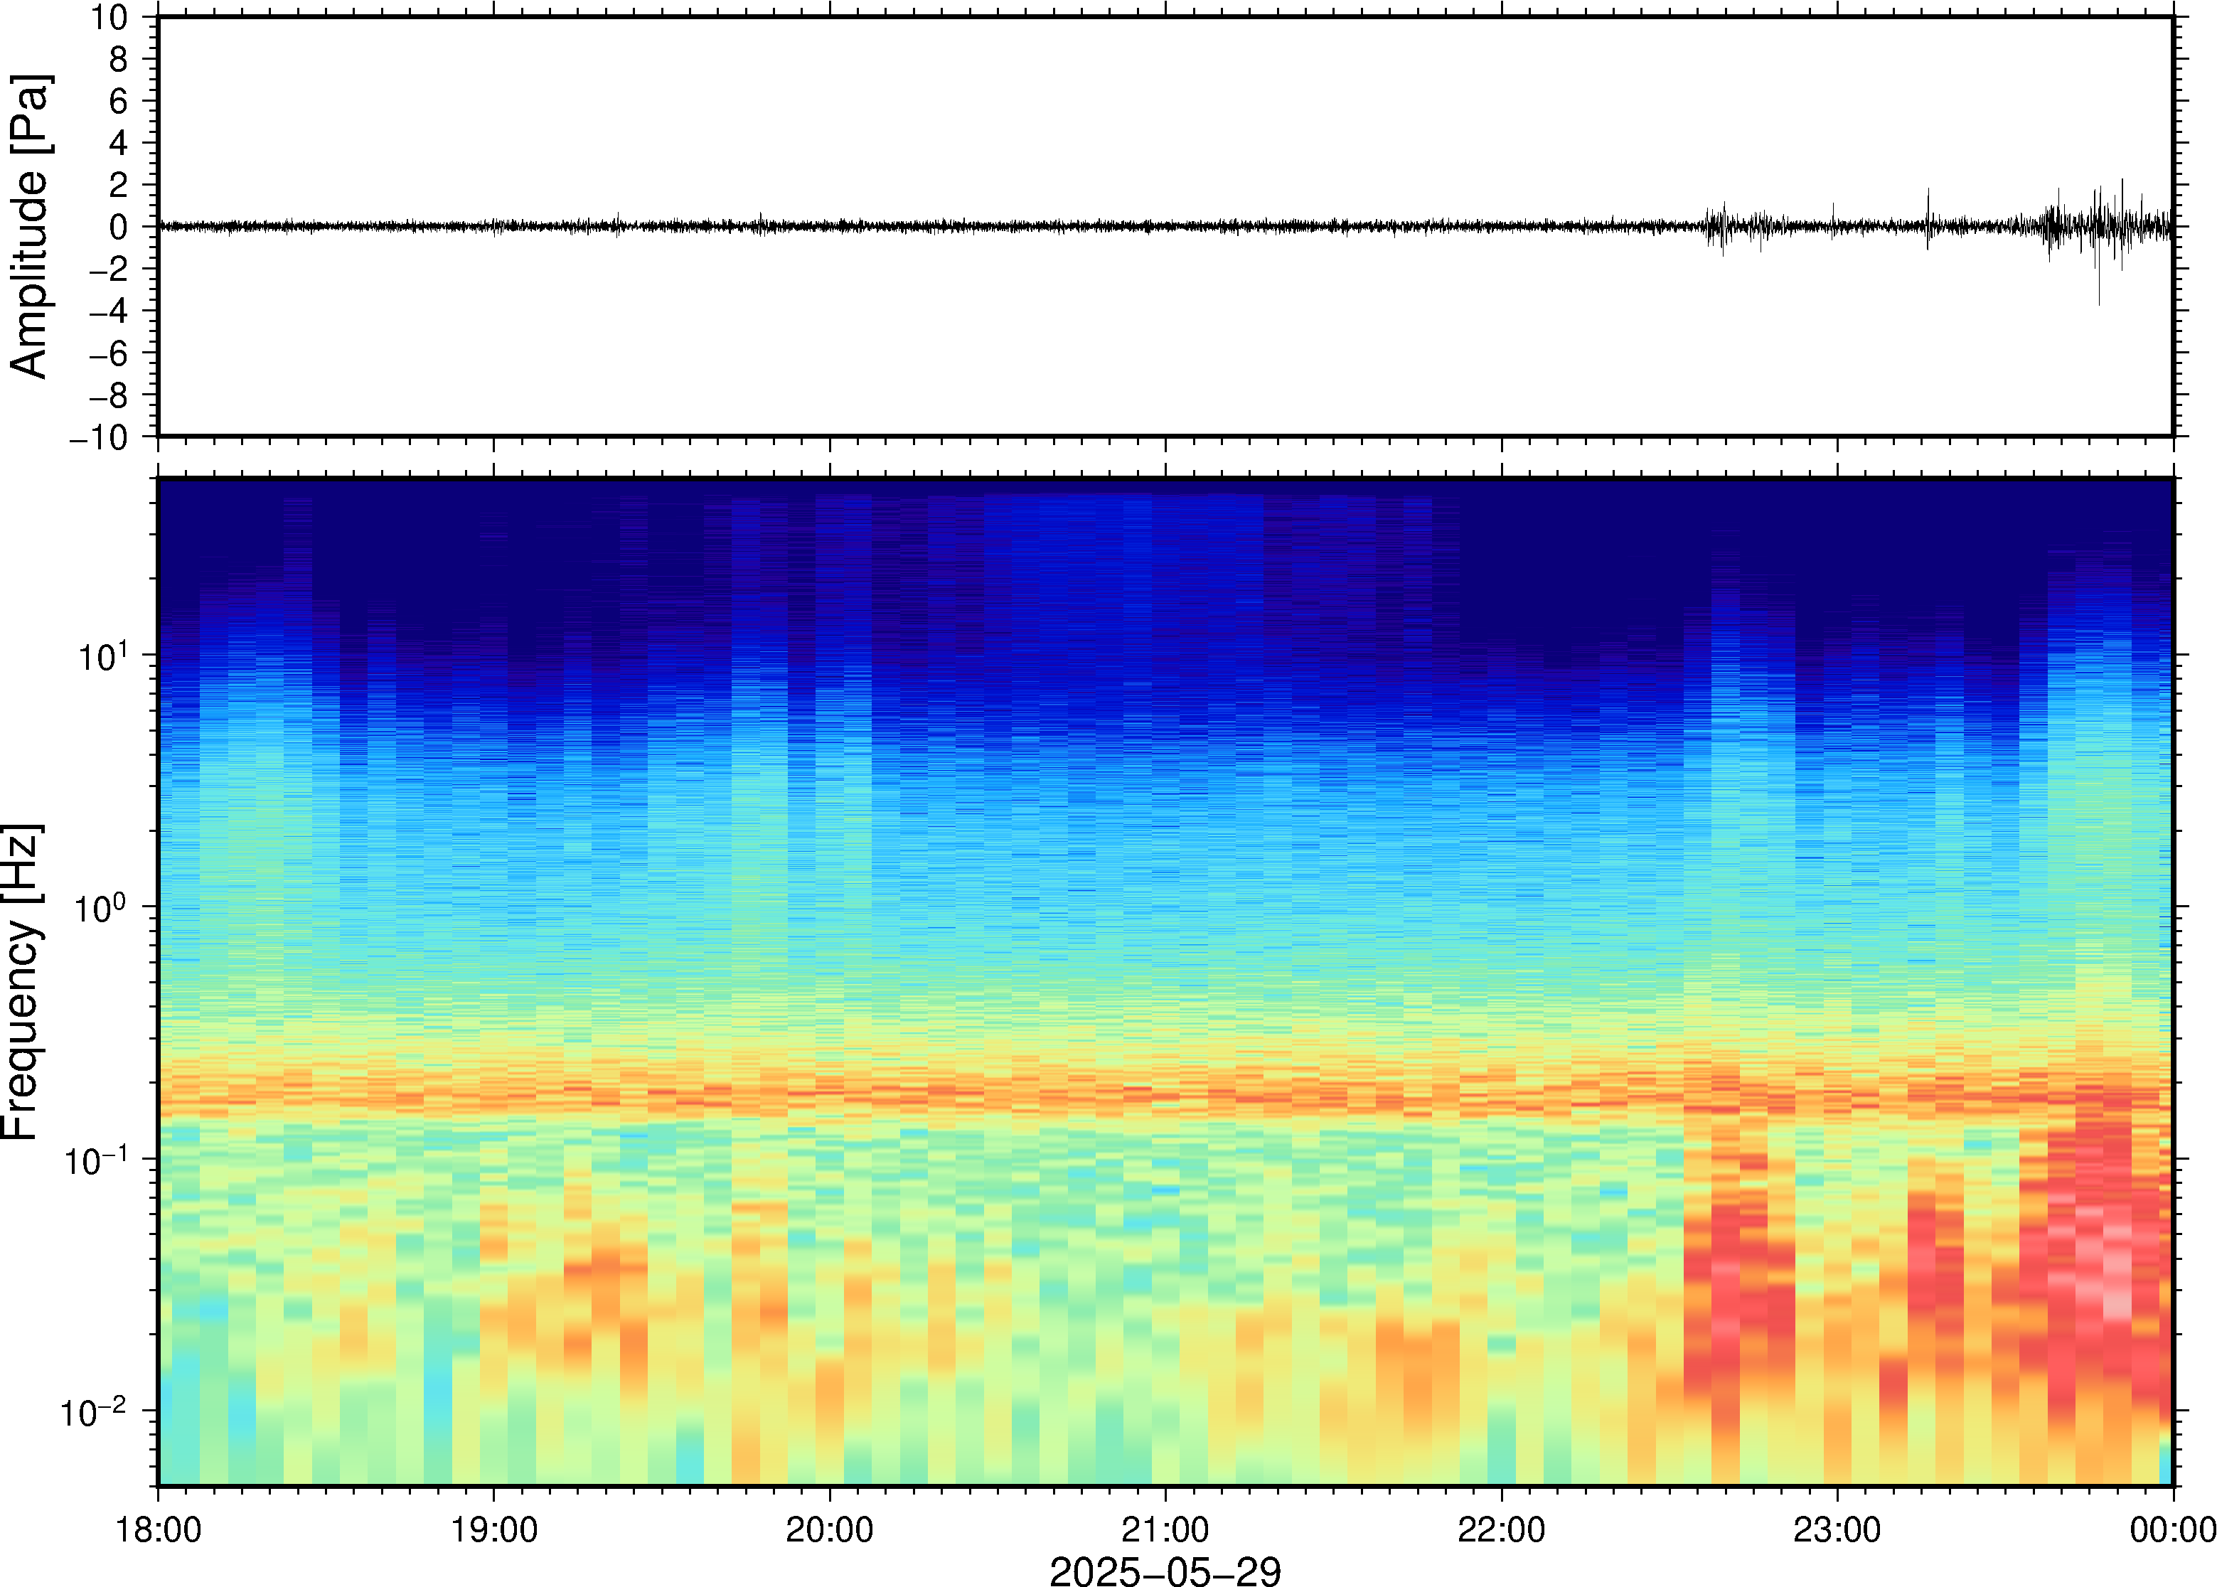Click the 22:00 time axis label
This screenshot has width=2217, height=1587.
[x=1501, y=1529]
